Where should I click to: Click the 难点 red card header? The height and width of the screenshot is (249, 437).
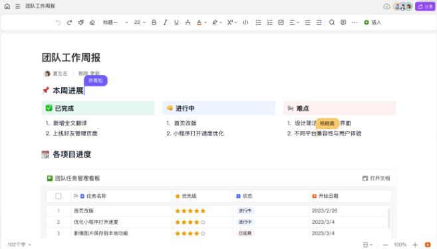[339, 108]
